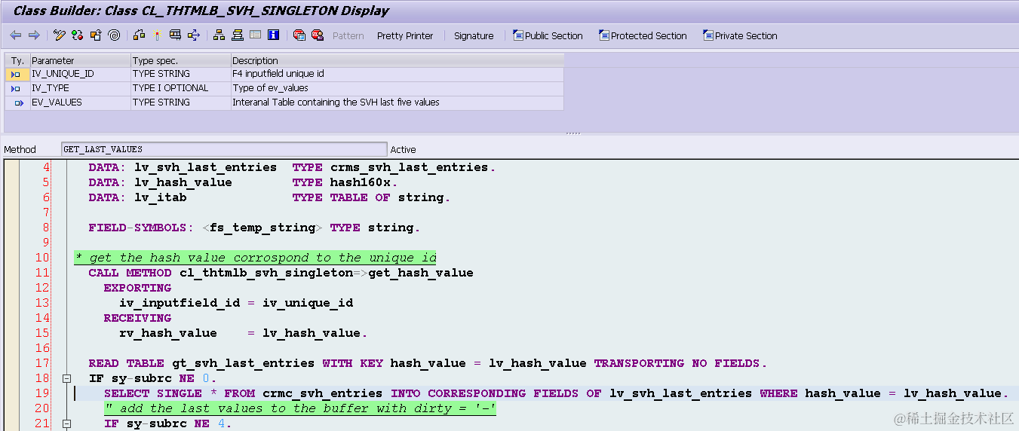
Task: Click the magic wand Activate icon
Action: coord(157,35)
